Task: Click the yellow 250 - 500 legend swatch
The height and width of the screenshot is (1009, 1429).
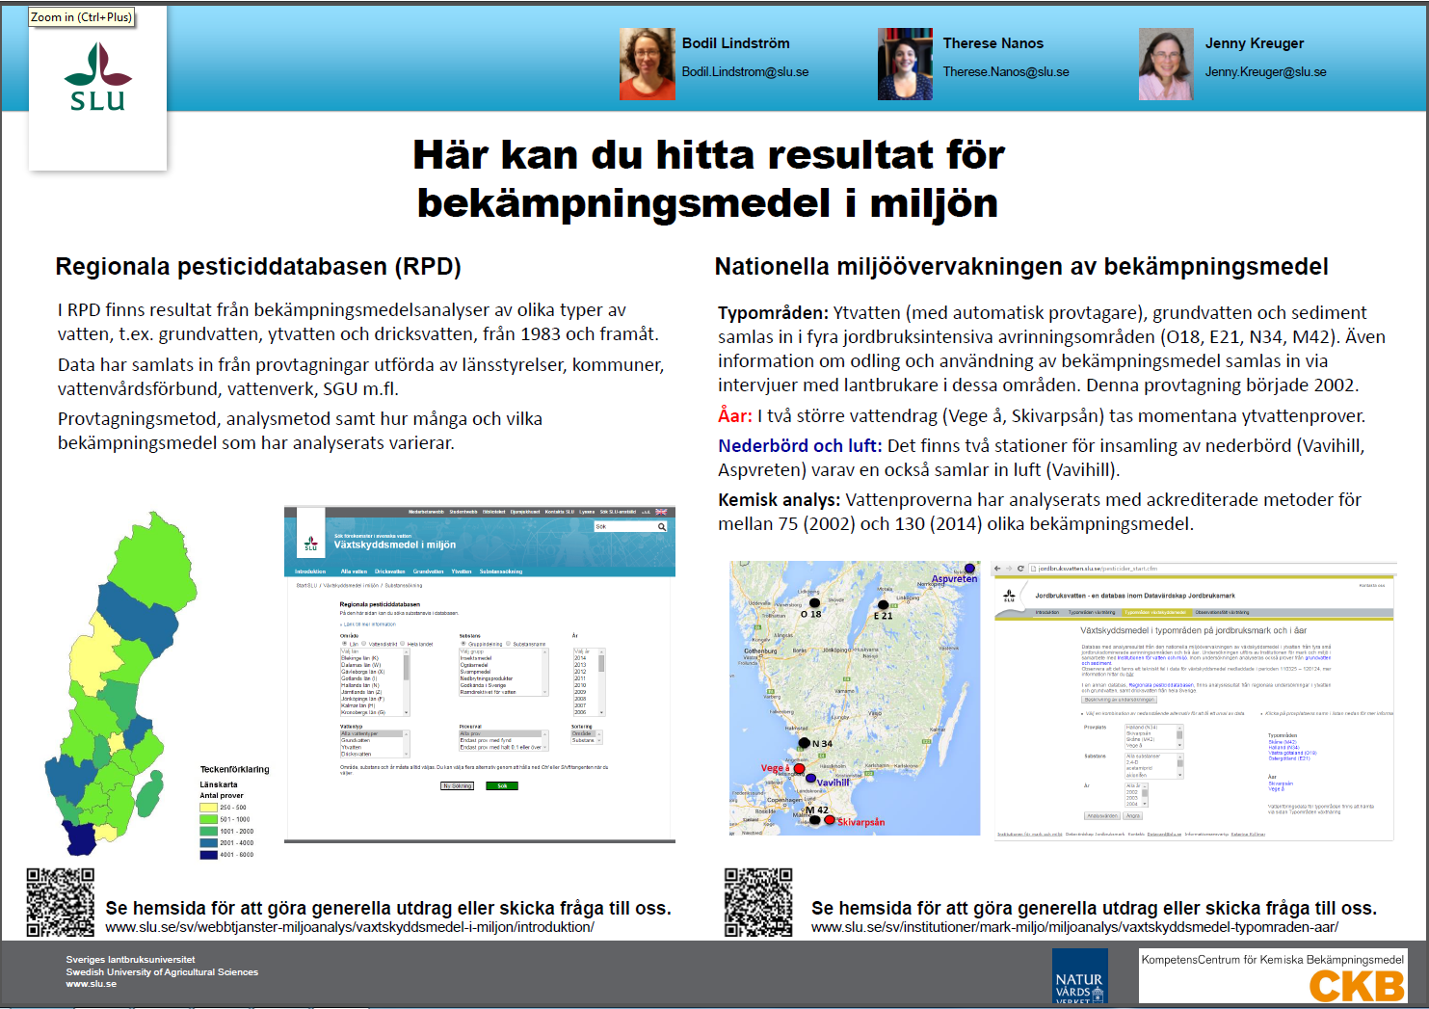Action: tap(208, 808)
